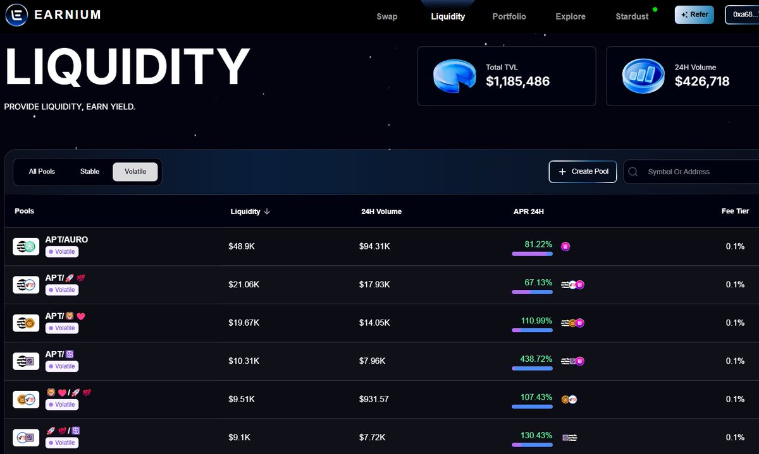Click reward icons beside 67.13% APR

click(x=572, y=285)
